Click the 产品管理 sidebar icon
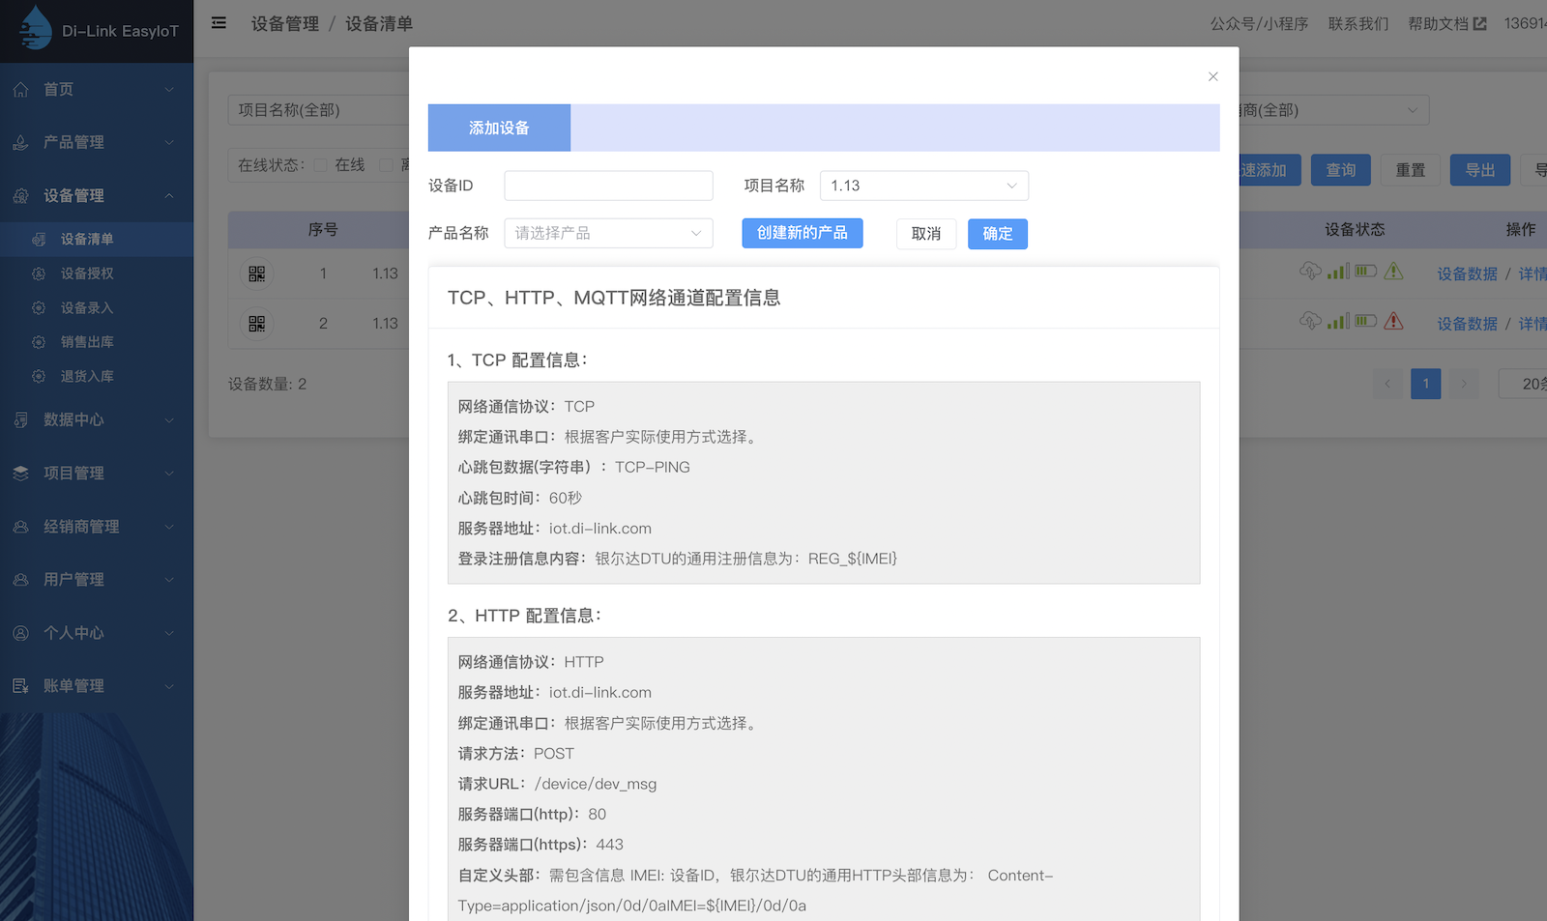Image resolution: width=1547 pixels, height=921 pixels. pos(20,142)
